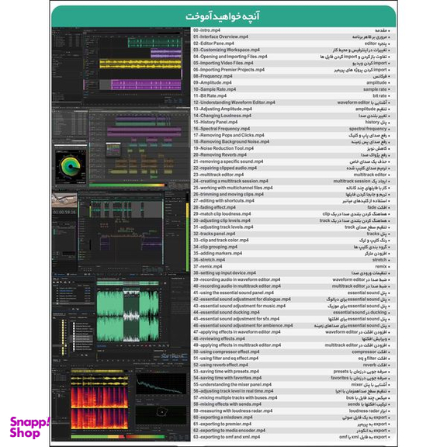Select '05-Importing Video Files.mp4'
The image size is (447, 447).
223,63
